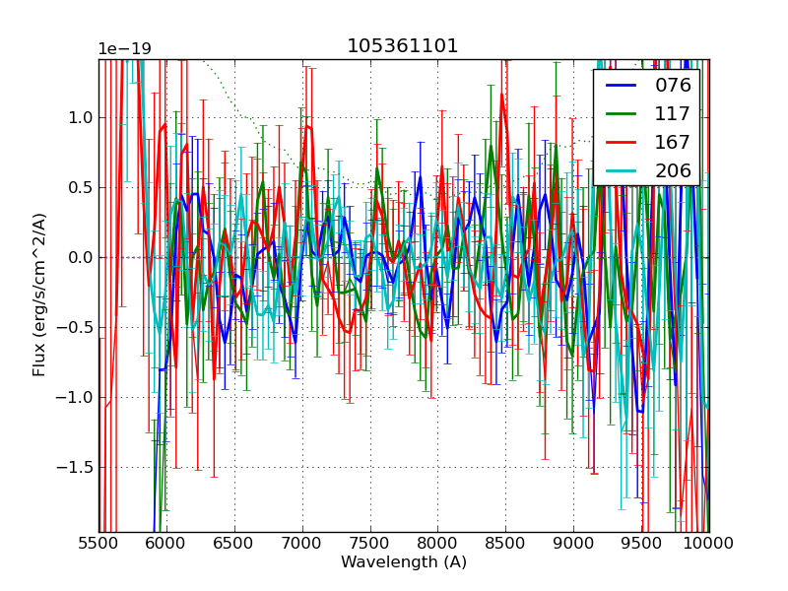Click the 10000 x-axis tick label
This screenshot has height=591, width=788.
708,543
